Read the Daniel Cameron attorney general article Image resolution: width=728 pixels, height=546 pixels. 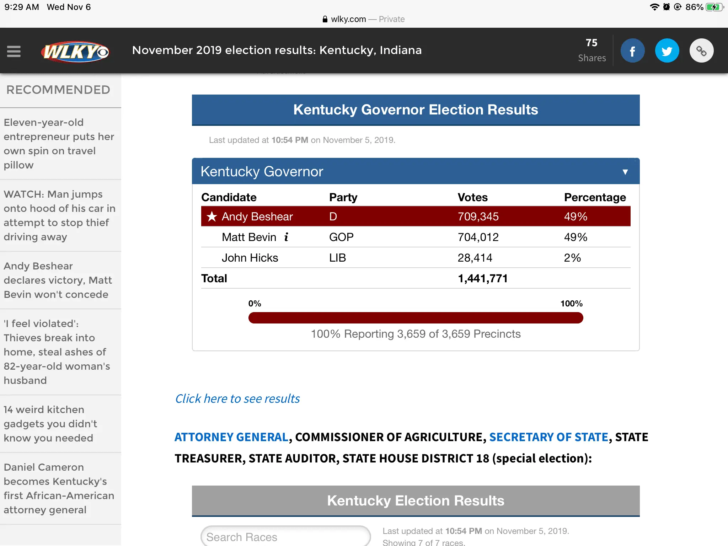pos(59,488)
